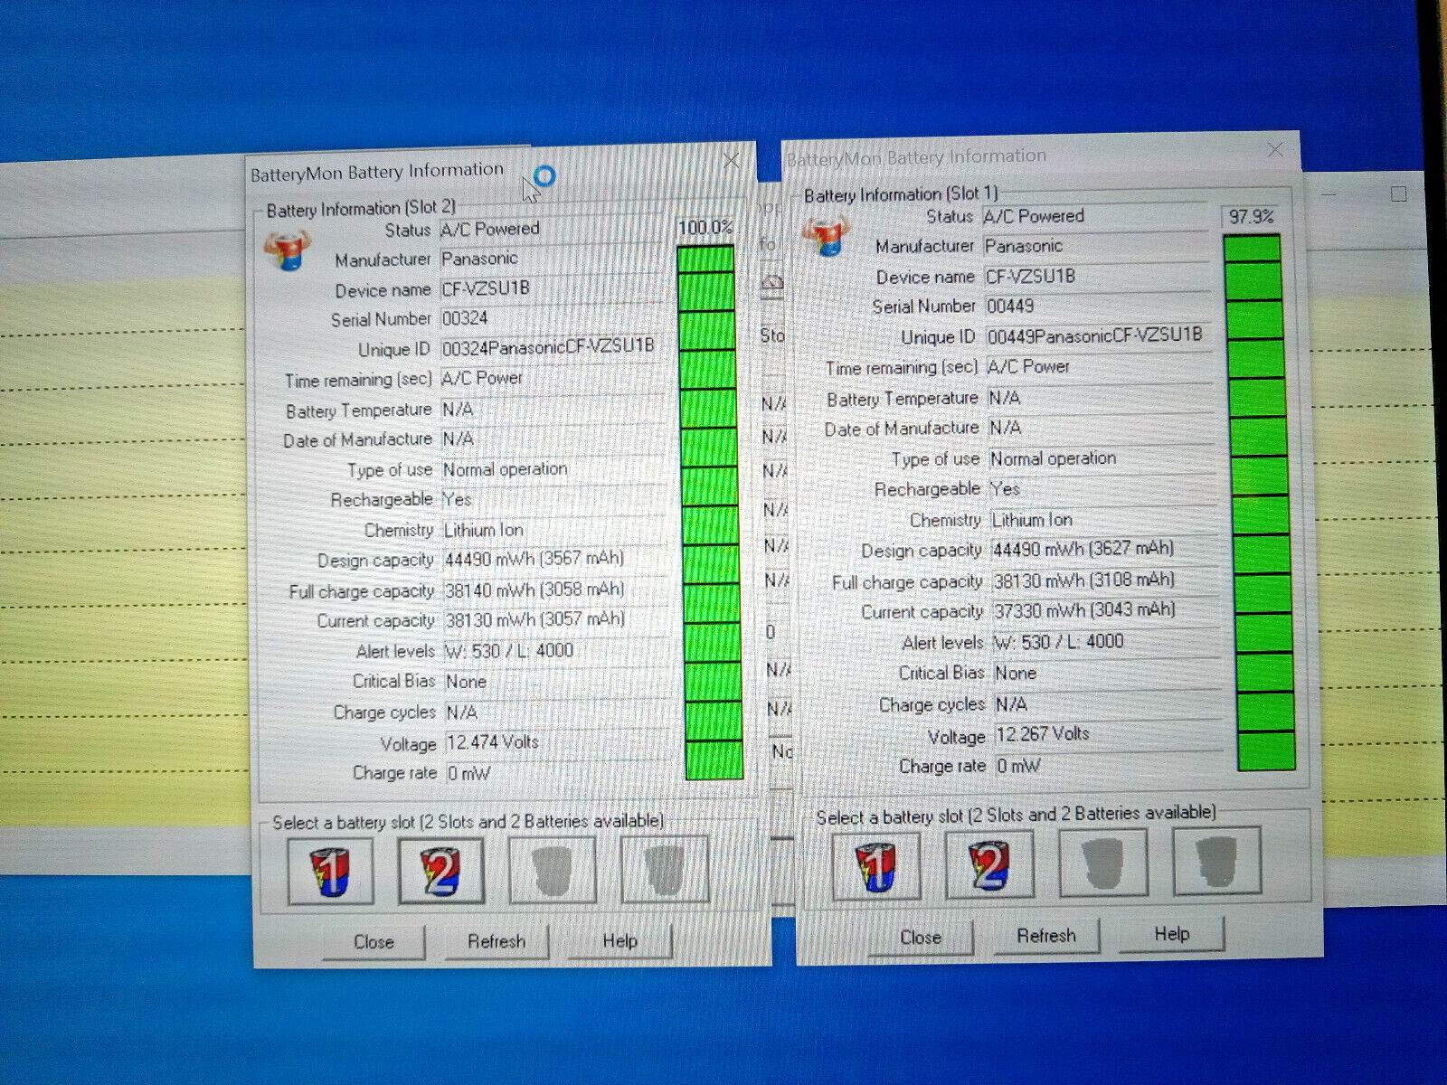Click voltage value 12.267 Volts
Viewport: 1447px width, 1085px height.
click(1107, 734)
